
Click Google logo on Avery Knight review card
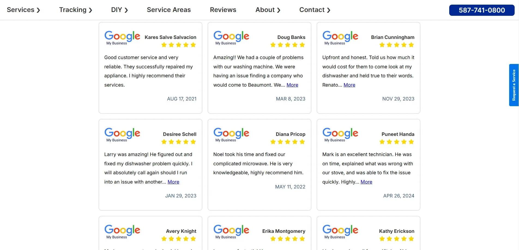coord(122,231)
